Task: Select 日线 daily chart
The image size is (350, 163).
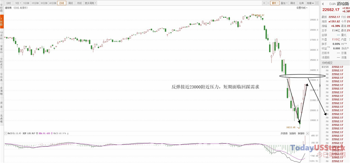Action: [x=61, y=3]
